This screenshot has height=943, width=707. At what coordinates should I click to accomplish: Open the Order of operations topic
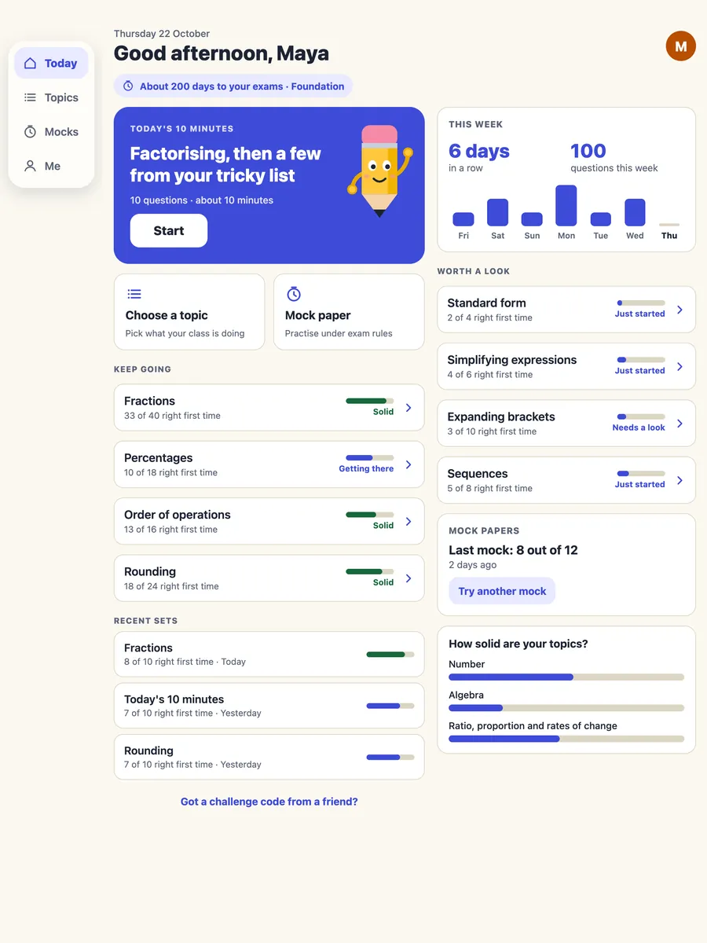[x=269, y=521]
